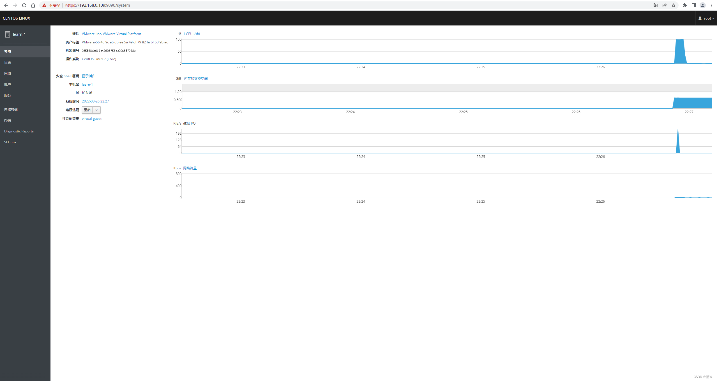Click the bookmark star icon
Image resolution: width=717 pixels, height=381 pixels.
(x=674, y=5)
